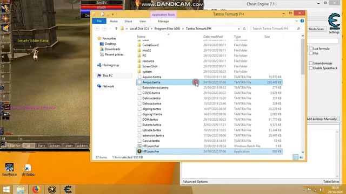Open Cheat Engine Settings logo icon
Viewport: 346px width, 194px height.
[334, 22]
